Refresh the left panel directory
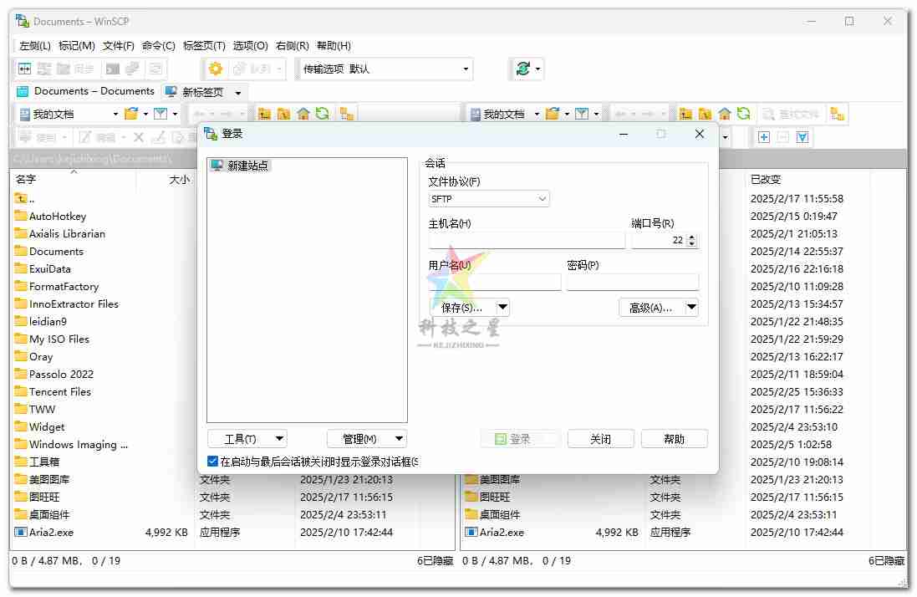917x597 pixels. (323, 114)
